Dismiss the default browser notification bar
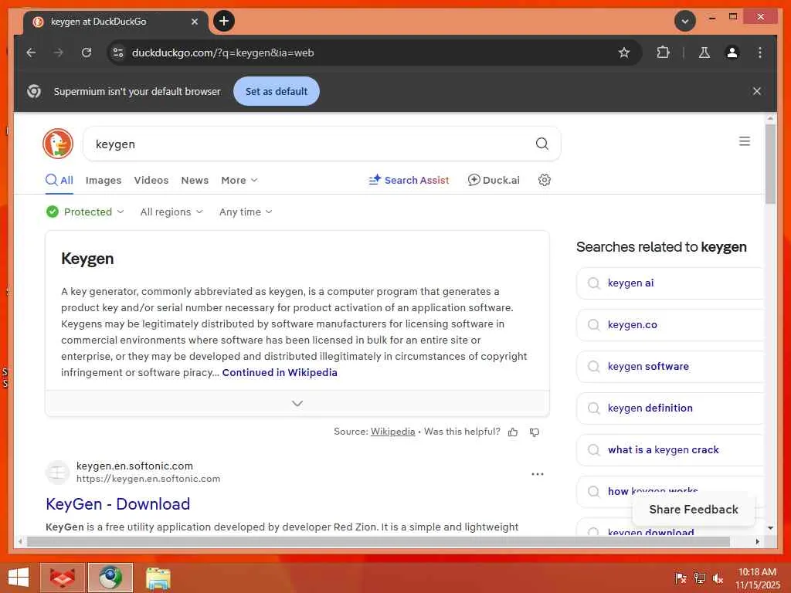Screen dimensions: 791x593 (x=757, y=91)
